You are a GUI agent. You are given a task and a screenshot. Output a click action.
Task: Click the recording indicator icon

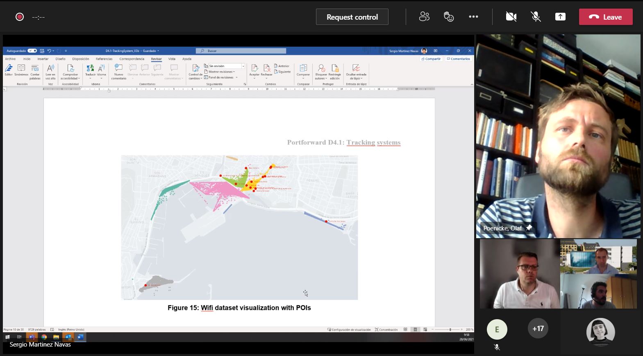(x=19, y=17)
